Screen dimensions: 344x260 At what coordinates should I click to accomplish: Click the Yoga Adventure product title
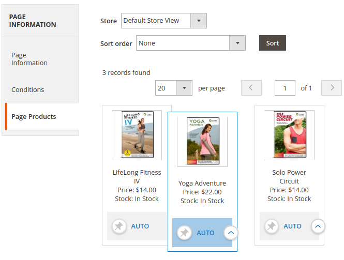click(202, 183)
